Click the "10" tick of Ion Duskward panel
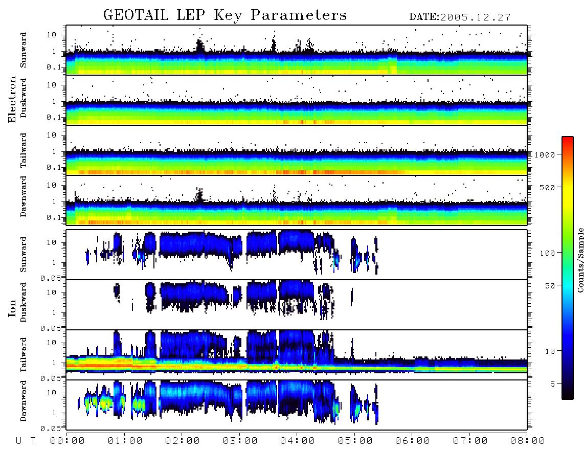 (x=52, y=292)
